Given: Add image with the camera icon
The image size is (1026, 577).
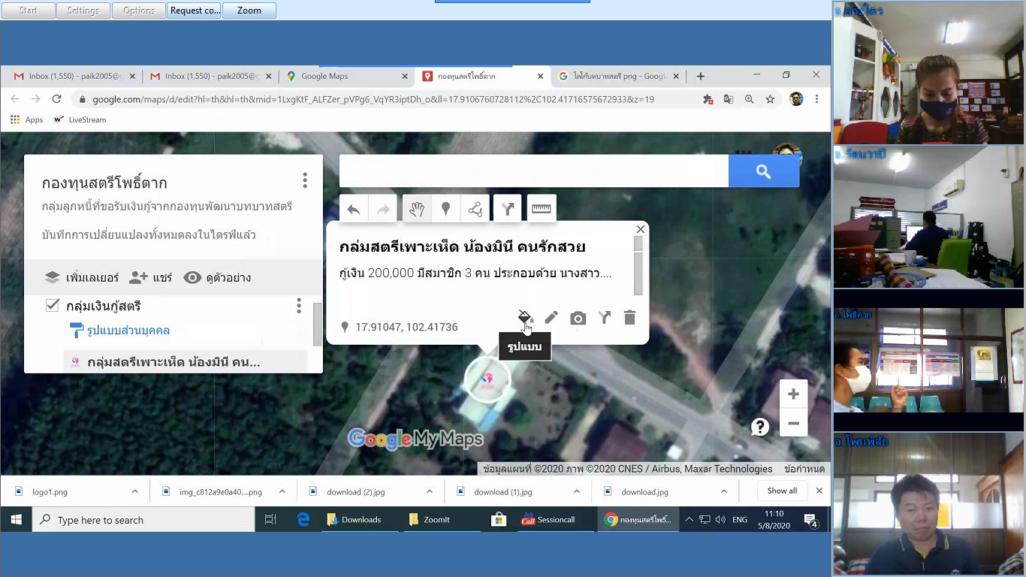Looking at the screenshot, I should (578, 318).
